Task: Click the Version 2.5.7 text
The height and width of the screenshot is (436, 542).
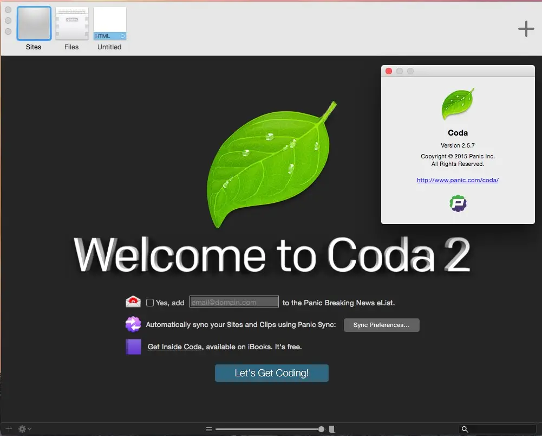Action: (x=458, y=145)
